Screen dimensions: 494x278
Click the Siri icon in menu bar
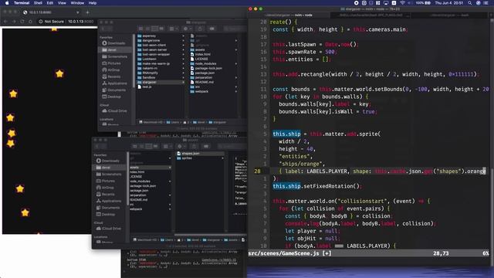[x=478, y=3]
